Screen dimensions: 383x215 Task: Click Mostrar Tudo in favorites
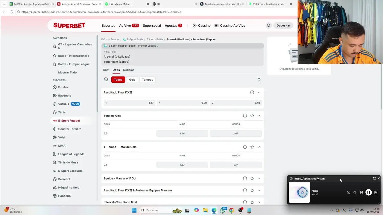[x=67, y=73]
